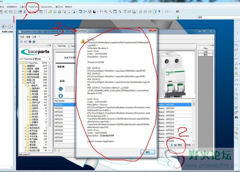
Task: Click the zoom out magnifier icon
Action: pos(110,12)
